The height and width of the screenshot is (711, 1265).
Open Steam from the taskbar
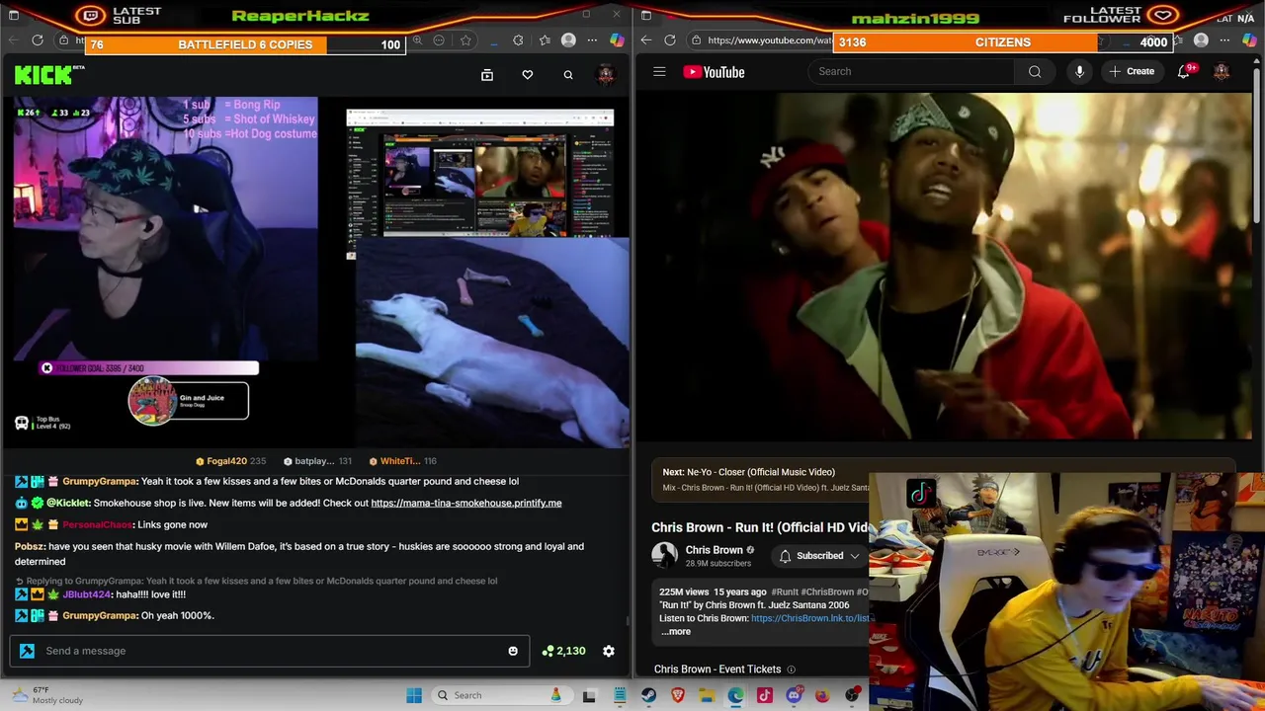pyautogui.click(x=648, y=695)
